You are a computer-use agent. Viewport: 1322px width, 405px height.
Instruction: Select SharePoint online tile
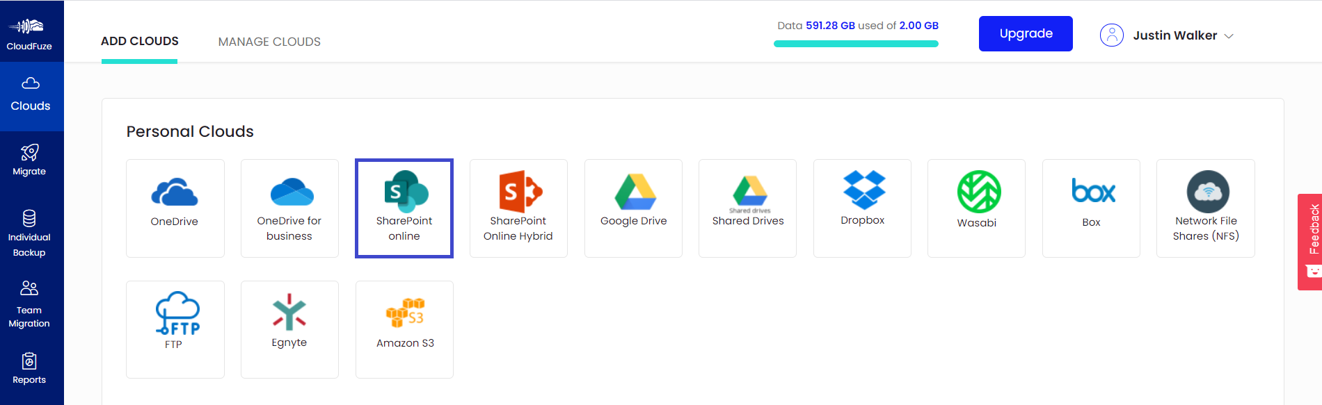pos(404,208)
